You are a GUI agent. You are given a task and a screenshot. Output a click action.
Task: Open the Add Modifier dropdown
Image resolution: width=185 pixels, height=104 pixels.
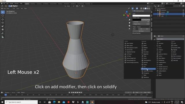(x=170, y=39)
